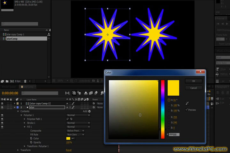Click the Add button next to Contents
Image resolution: width=230 pixels, height=153 pixels.
(x=87, y=111)
